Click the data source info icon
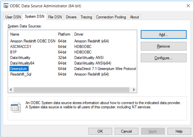 pyautogui.click(x=16, y=107)
